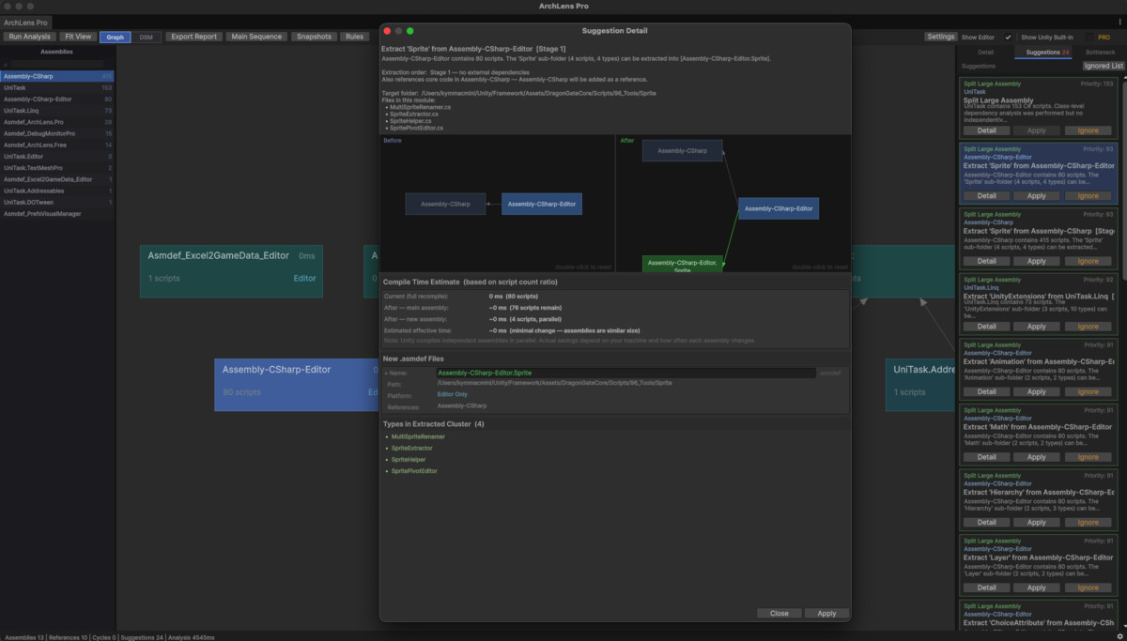Click SpritePivotEditor in Types in Extracted Cluster
The image size is (1127, 641).
[x=414, y=471]
